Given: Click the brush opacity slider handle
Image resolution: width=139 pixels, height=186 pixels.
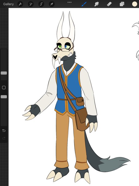Looking at the screenshot, I should [4, 97].
